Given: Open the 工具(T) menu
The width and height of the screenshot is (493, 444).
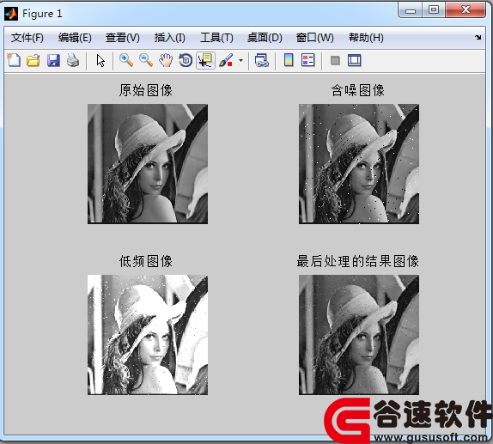Looking at the screenshot, I should (x=217, y=38).
